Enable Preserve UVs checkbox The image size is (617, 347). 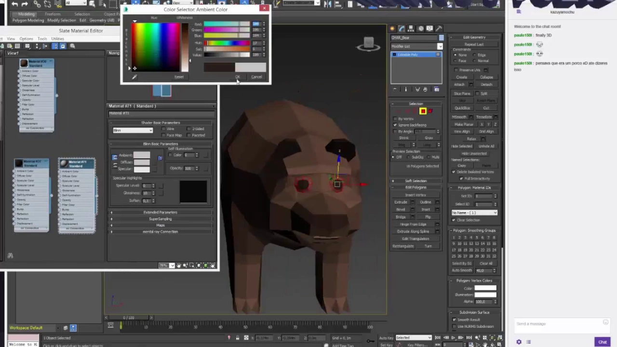tap(456, 70)
